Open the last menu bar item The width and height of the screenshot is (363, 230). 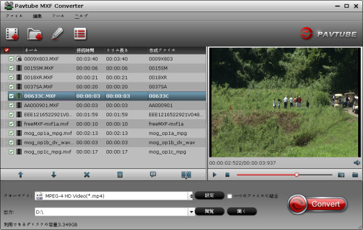click(82, 16)
